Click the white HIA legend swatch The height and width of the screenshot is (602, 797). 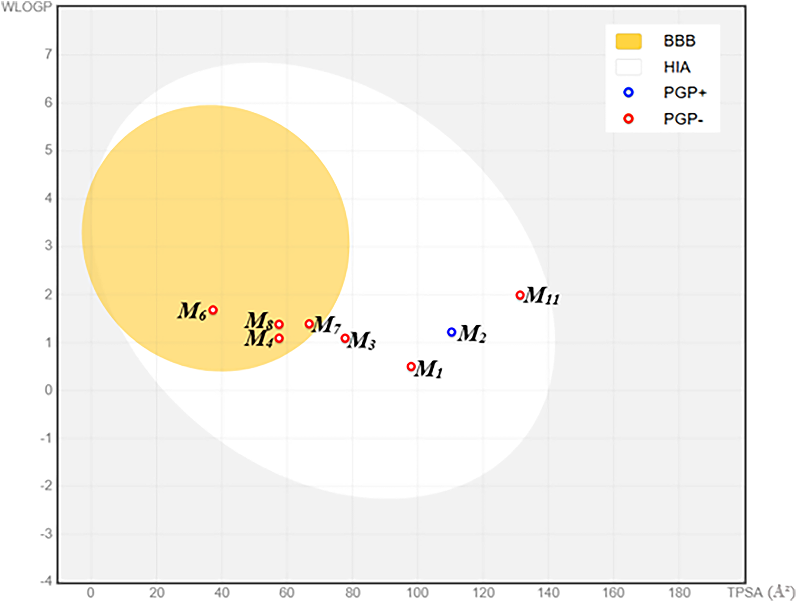(629, 67)
